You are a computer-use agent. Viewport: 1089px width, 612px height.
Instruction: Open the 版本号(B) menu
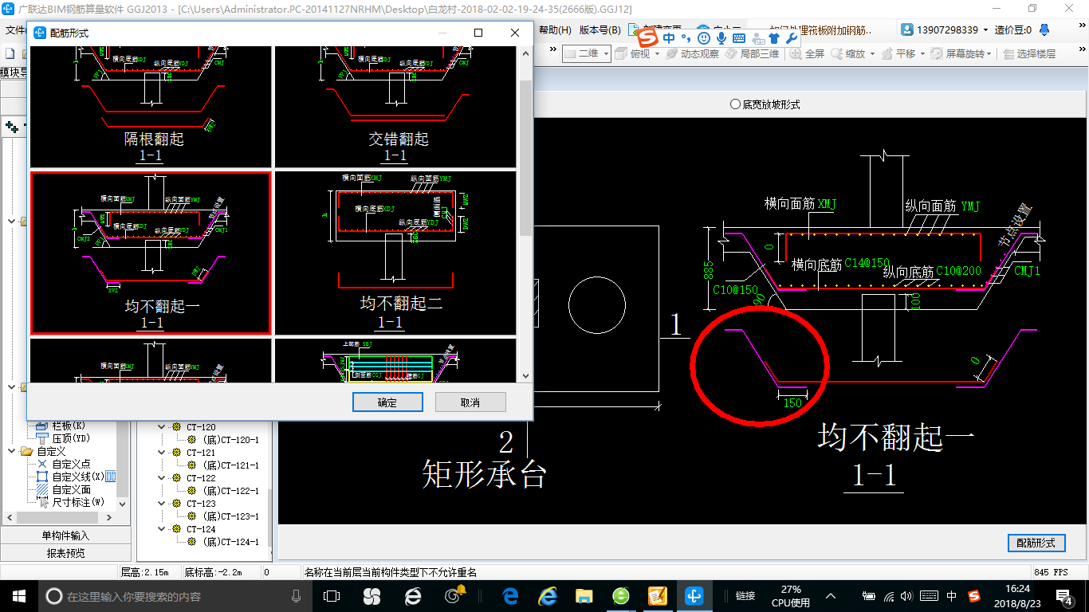point(600,30)
